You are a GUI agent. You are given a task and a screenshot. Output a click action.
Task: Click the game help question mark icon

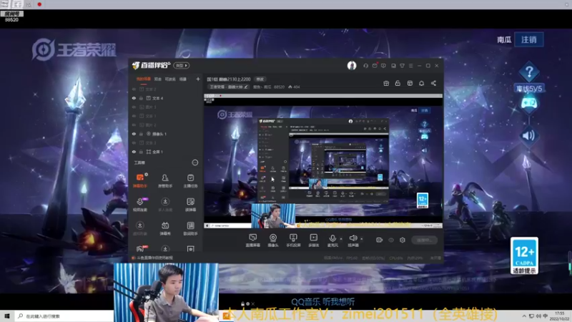(x=529, y=72)
